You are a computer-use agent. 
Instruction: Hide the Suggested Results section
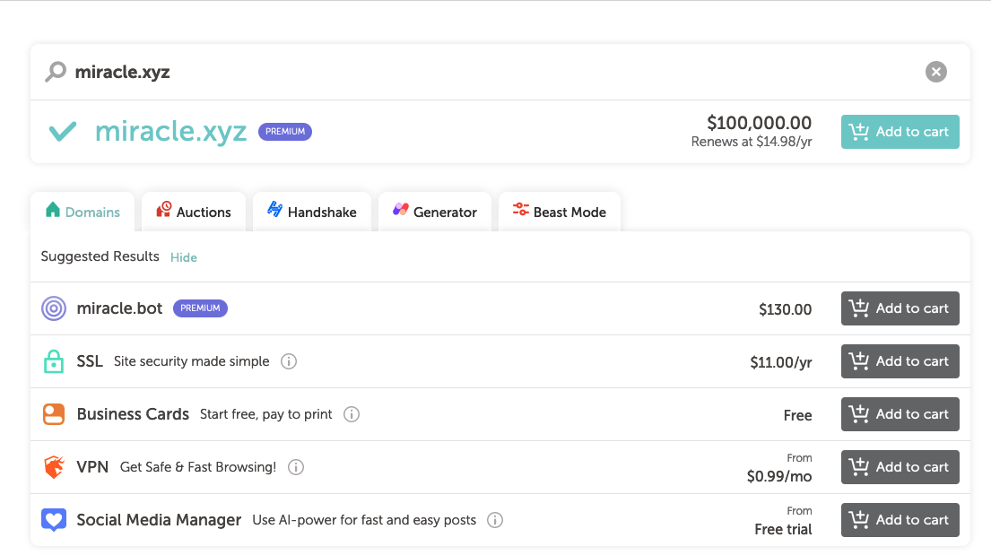coord(184,257)
